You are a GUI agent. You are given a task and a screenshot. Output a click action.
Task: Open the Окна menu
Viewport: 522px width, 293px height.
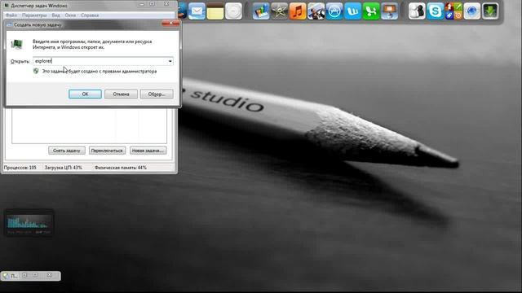[70, 15]
